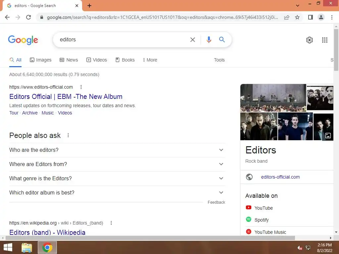Image resolution: width=339 pixels, height=254 pixels.
Task: Open the Chrome profile avatar
Action: coord(321,17)
